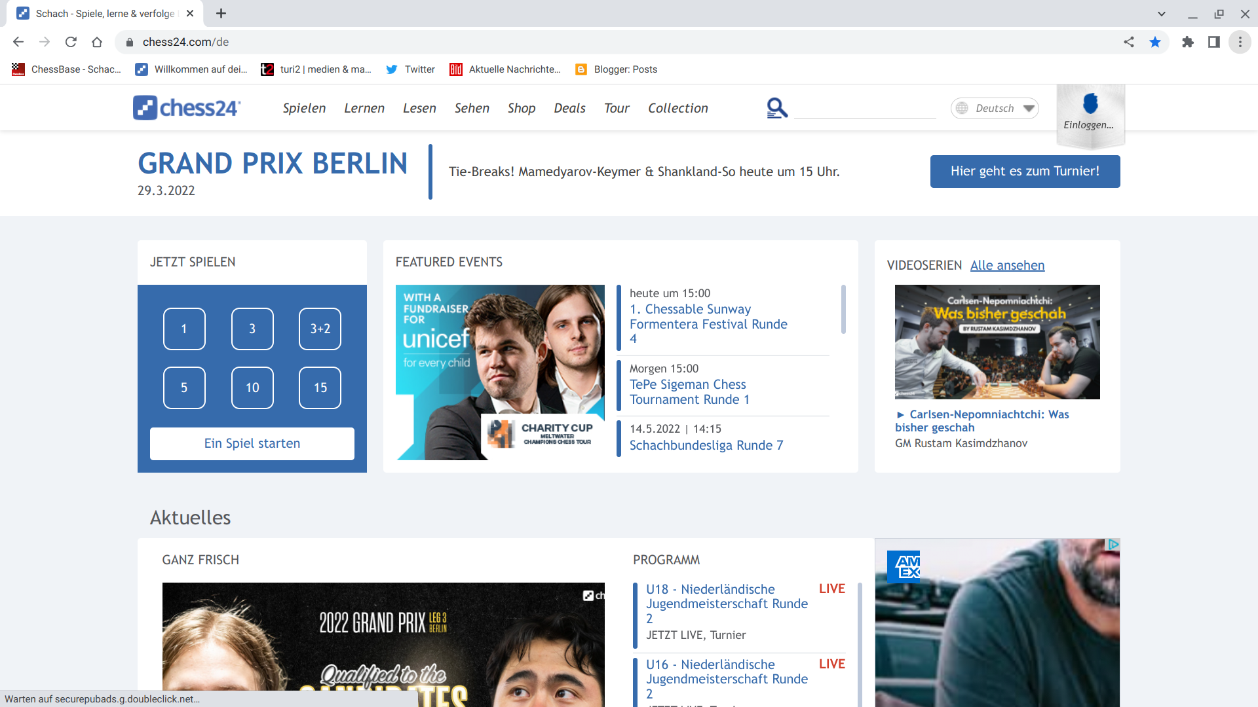Image resolution: width=1258 pixels, height=707 pixels.
Task: Click the browser forward arrow
Action: [45, 42]
